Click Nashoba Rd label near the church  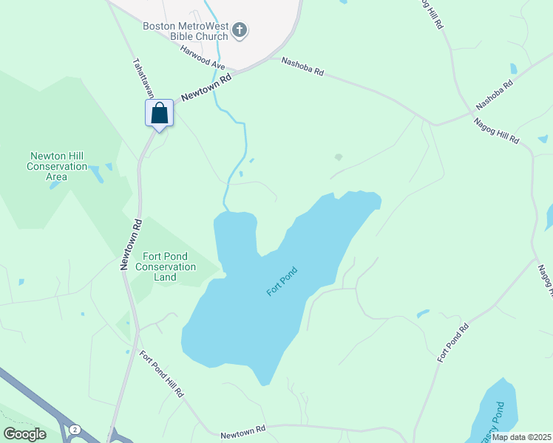pos(302,66)
